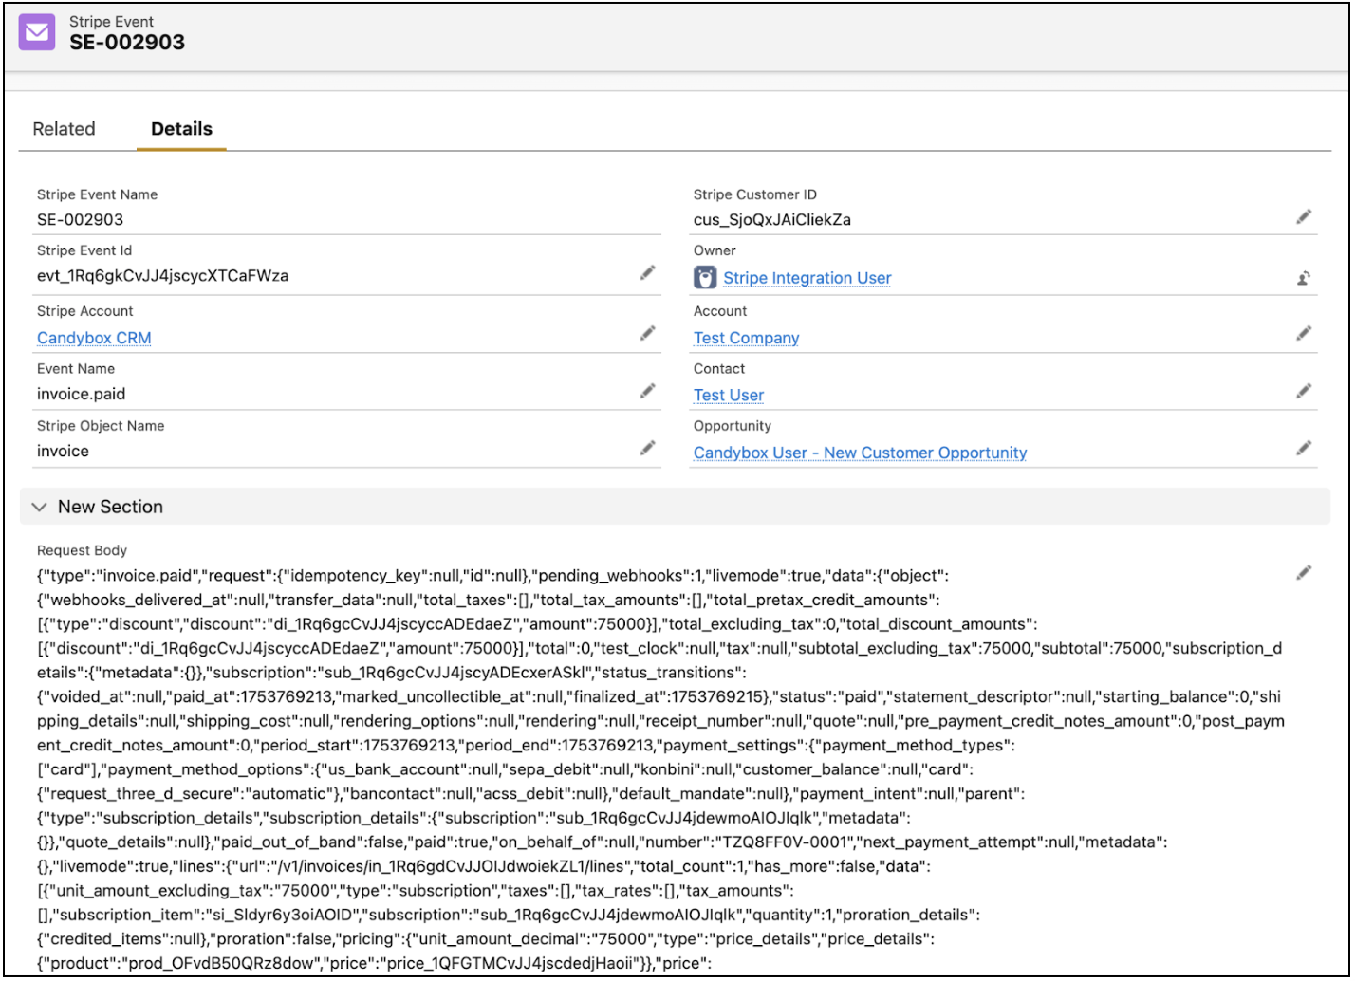Click the New Section heading text
Viewport: 1355px width, 981px height.
(110, 507)
